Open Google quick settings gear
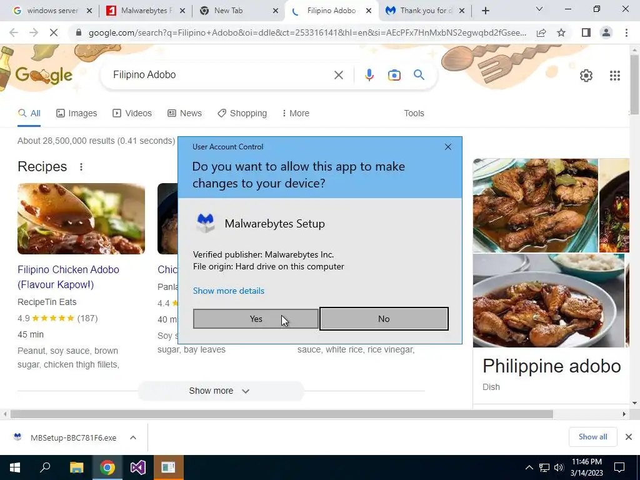The image size is (640, 480). (586, 76)
